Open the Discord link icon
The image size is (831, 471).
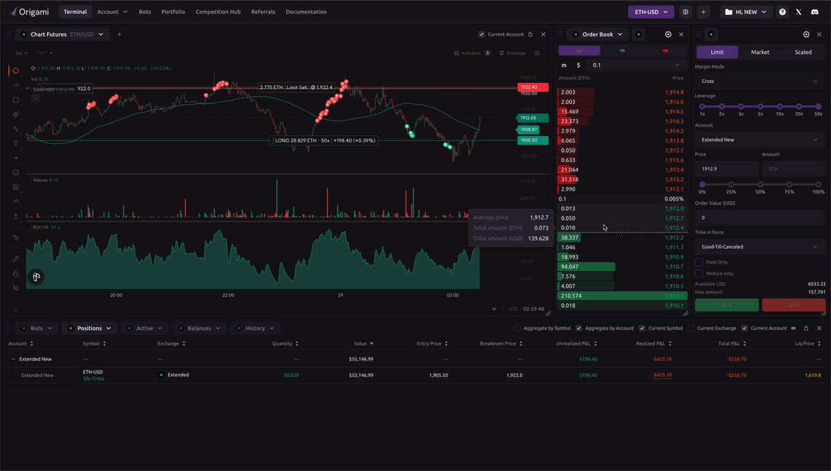[x=815, y=12]
